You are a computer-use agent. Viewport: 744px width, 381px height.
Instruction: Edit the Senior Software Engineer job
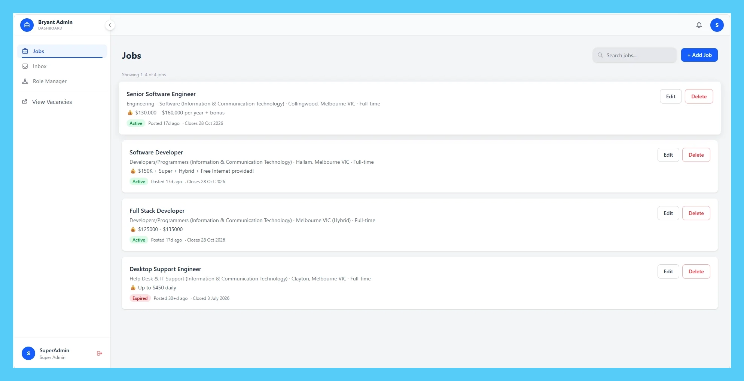point(671,96)
